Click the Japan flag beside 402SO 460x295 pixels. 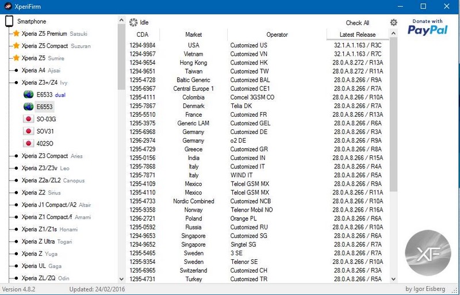28,144
